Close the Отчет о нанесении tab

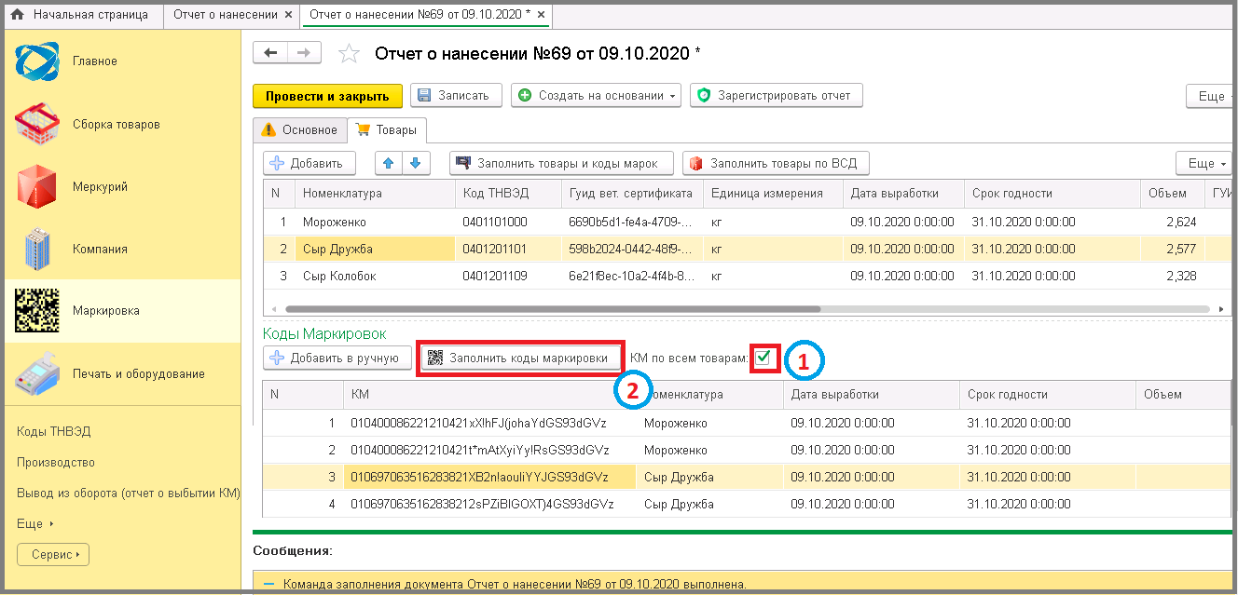287,15
